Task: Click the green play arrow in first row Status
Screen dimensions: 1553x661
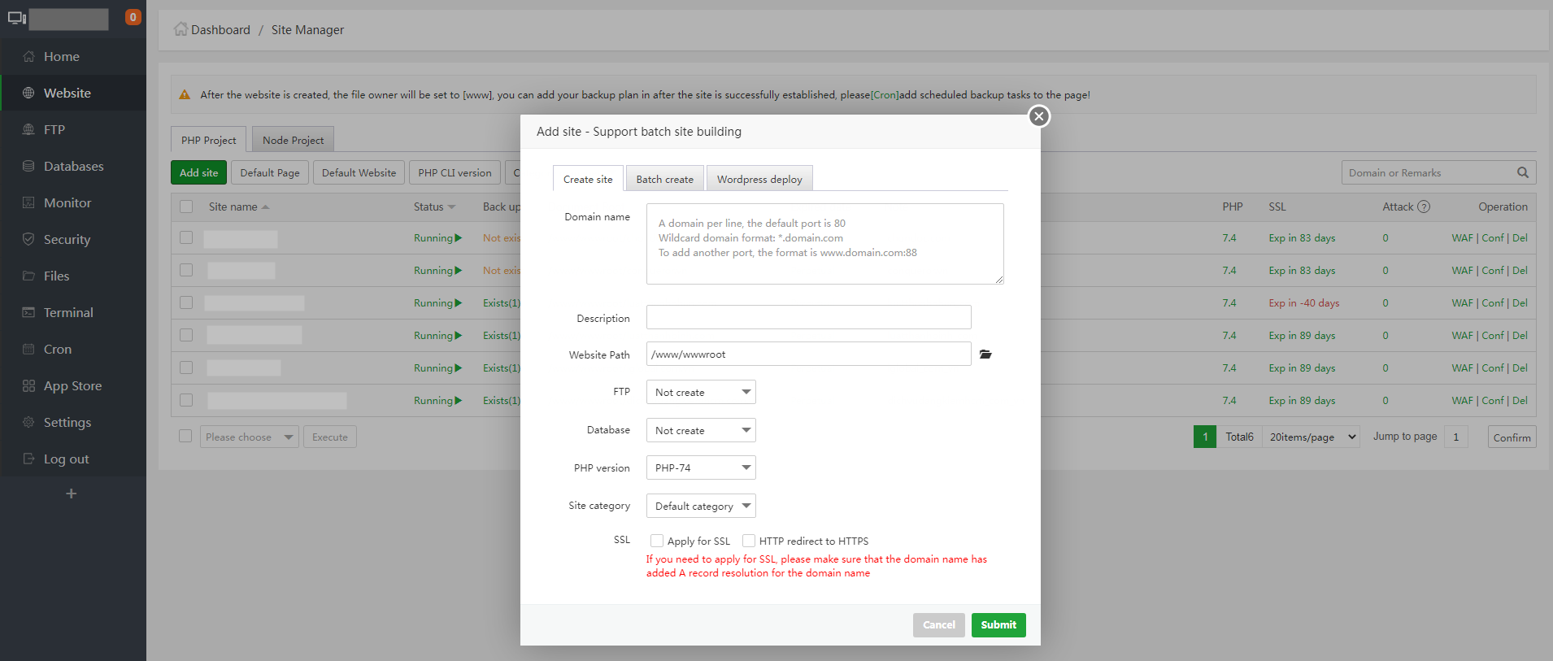Action: pos(459,238)
